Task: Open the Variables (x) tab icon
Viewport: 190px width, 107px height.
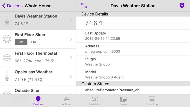Action: [x=95, y=99]
